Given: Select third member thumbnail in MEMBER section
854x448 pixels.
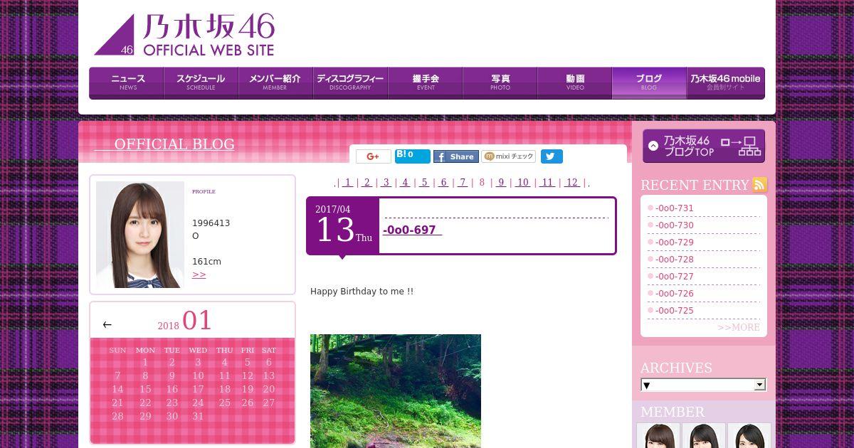Looking at the screenshot, I should pyautogui.click(x=749, y=435).
